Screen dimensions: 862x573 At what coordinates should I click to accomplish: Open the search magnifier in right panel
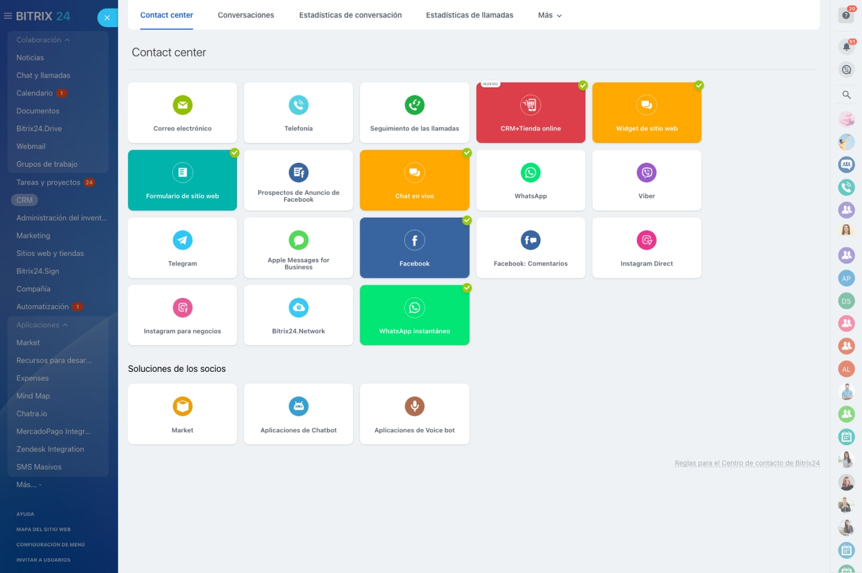click(846, 95)
